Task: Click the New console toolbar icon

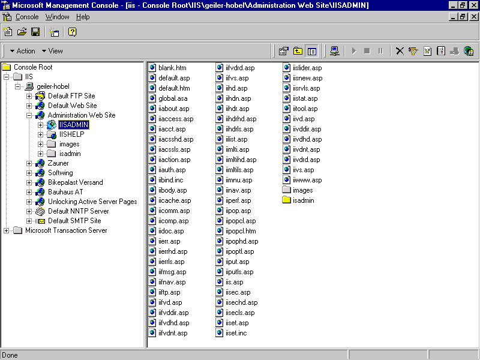Action: (x=7, y=32)
